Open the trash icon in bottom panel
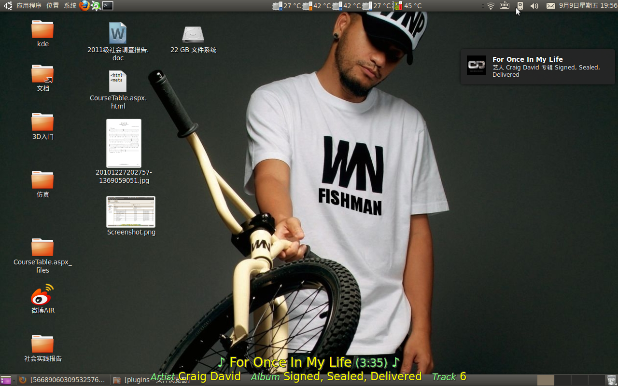Screen dimensions: 618x386 coord(612,380)
